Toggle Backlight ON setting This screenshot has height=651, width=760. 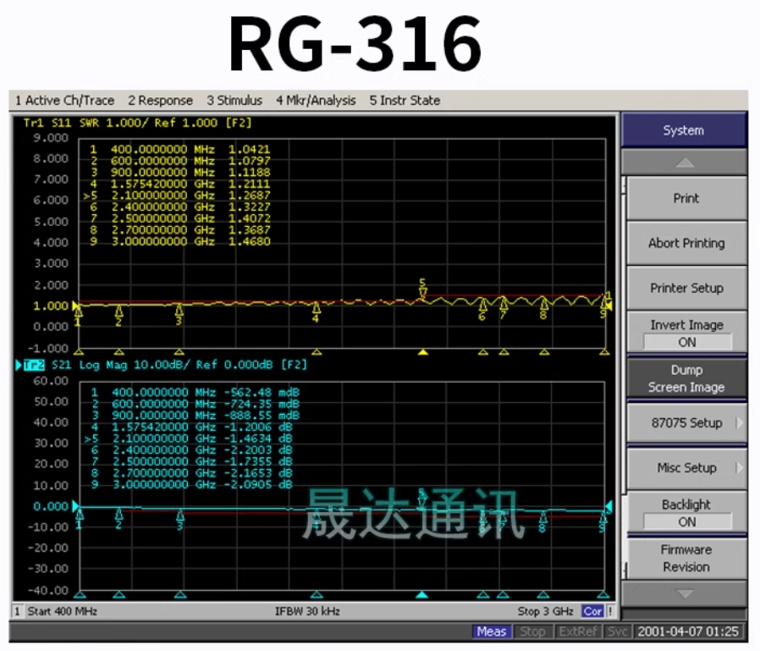click(686, 513)
